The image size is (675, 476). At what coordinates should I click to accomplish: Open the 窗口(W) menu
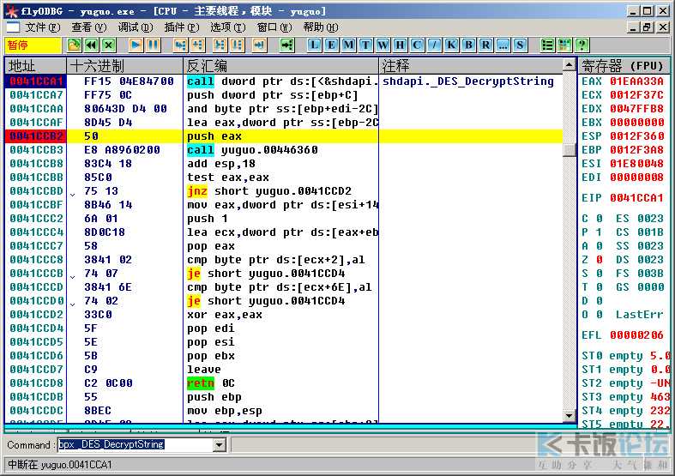(274, 27)
